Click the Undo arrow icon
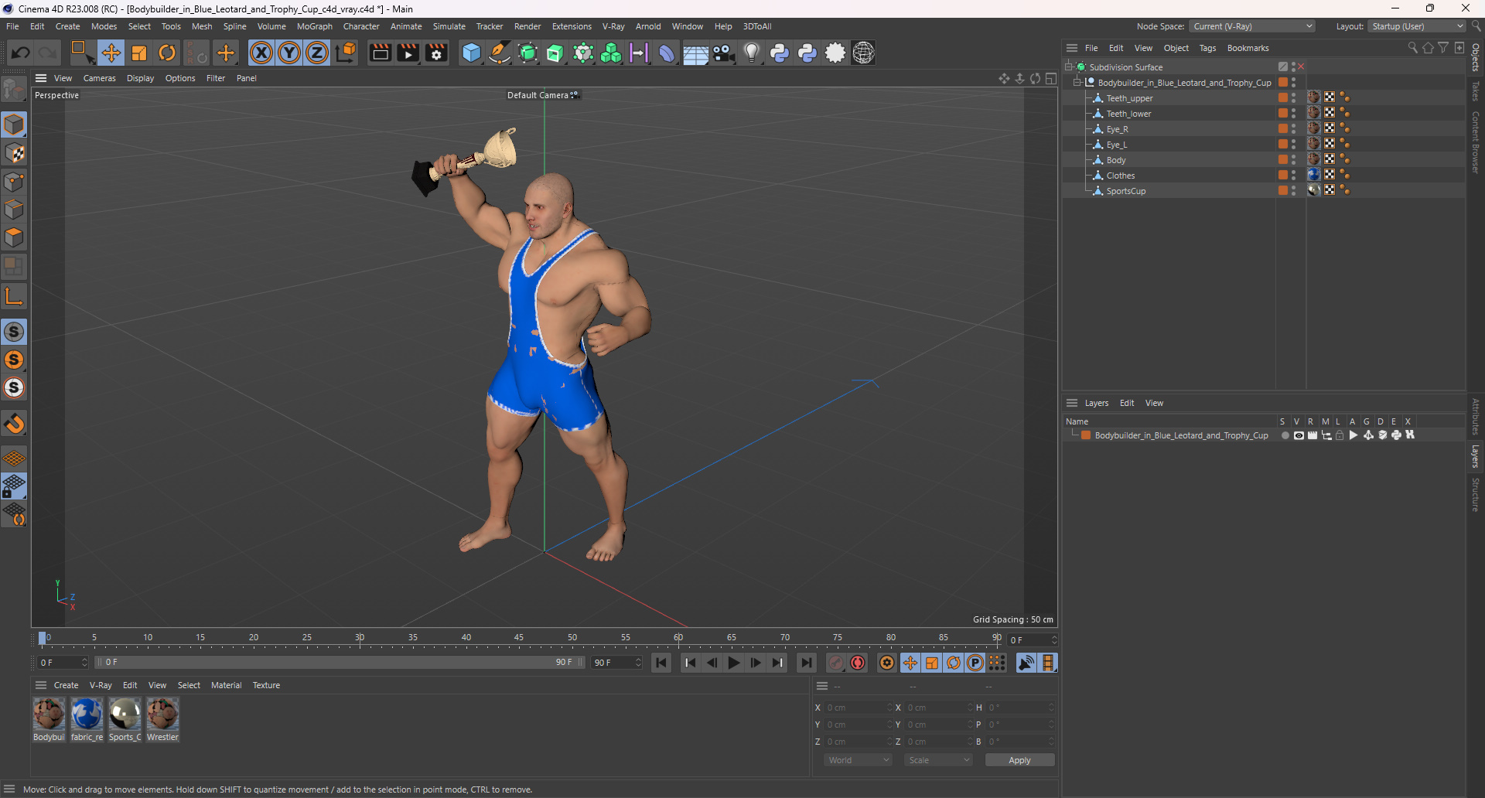This screenshot has height=798, width=1485. pyautogui.click(x=21, y=53)
